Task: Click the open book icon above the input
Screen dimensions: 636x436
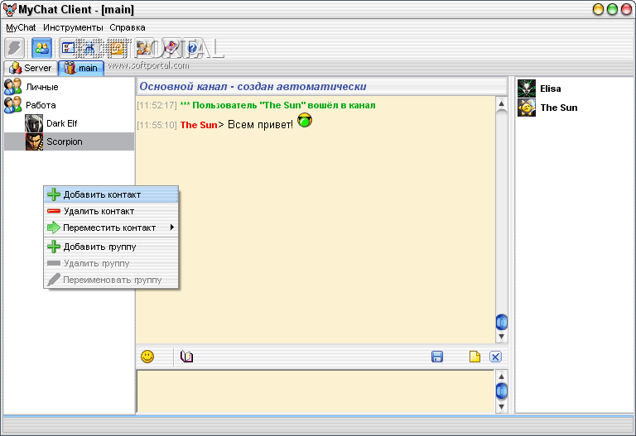Action: tap(186, 357)
